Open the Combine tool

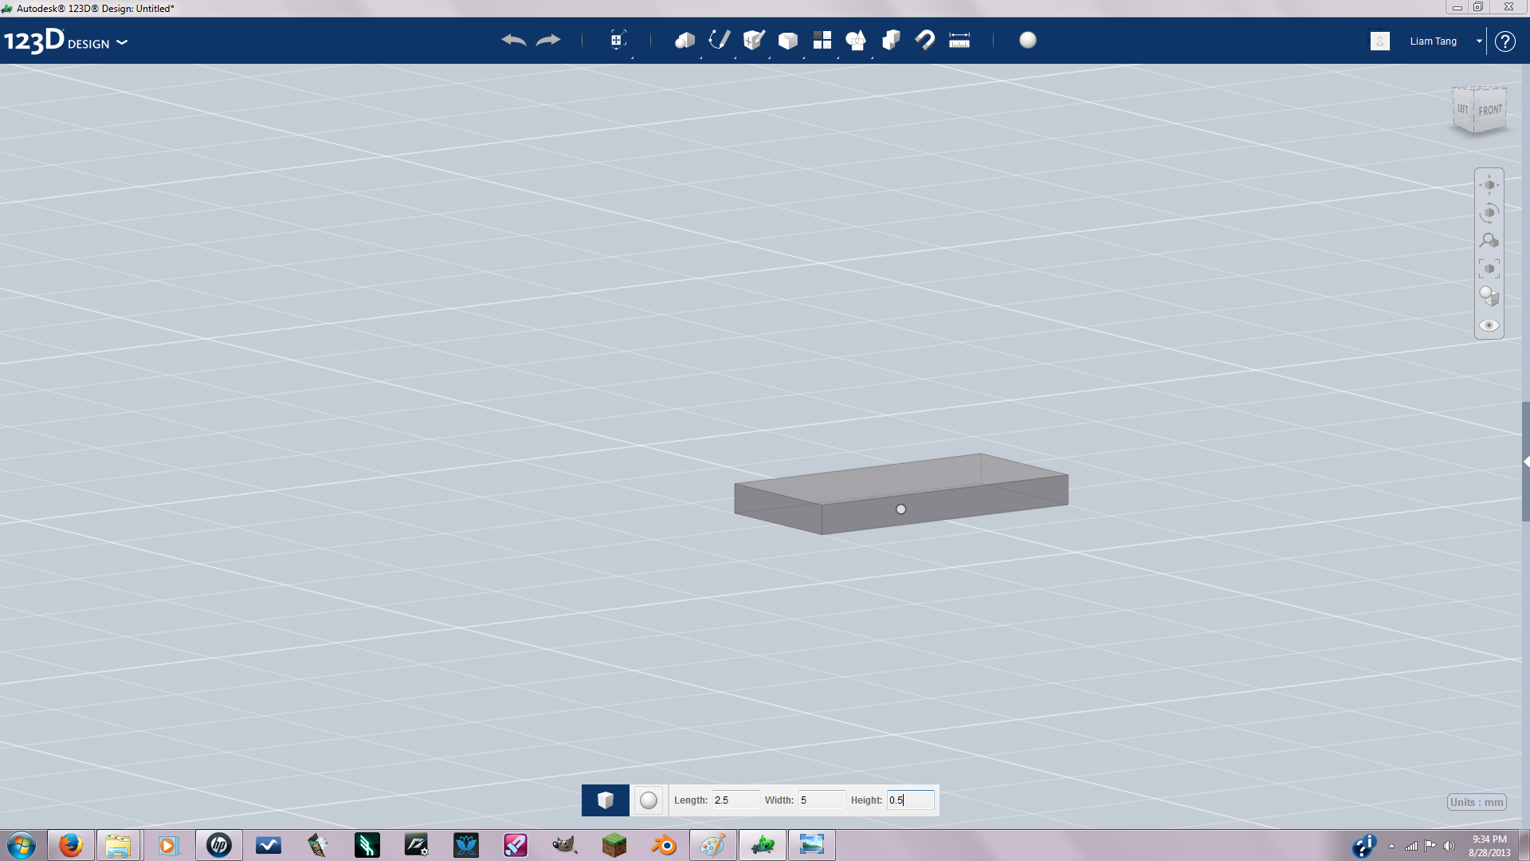click(x=856, y=40)
